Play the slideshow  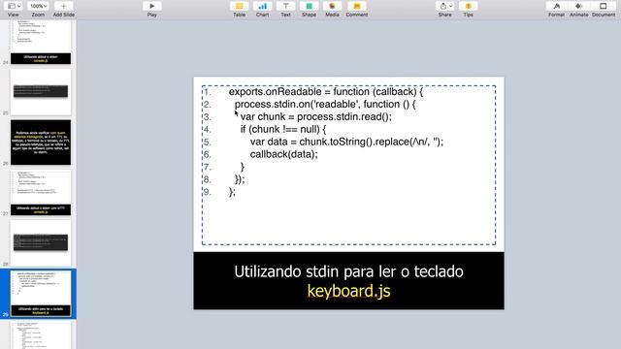tap(152, 7)
